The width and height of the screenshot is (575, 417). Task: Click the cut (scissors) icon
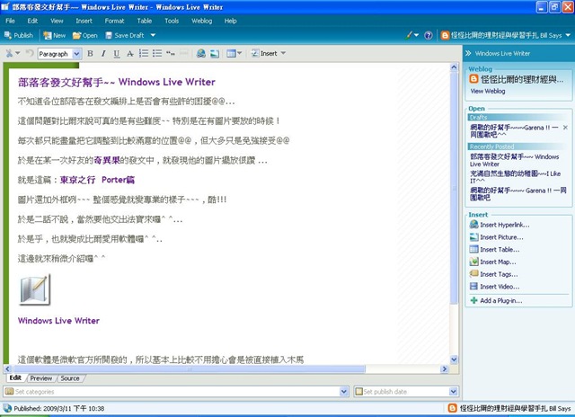coord(9,54)
